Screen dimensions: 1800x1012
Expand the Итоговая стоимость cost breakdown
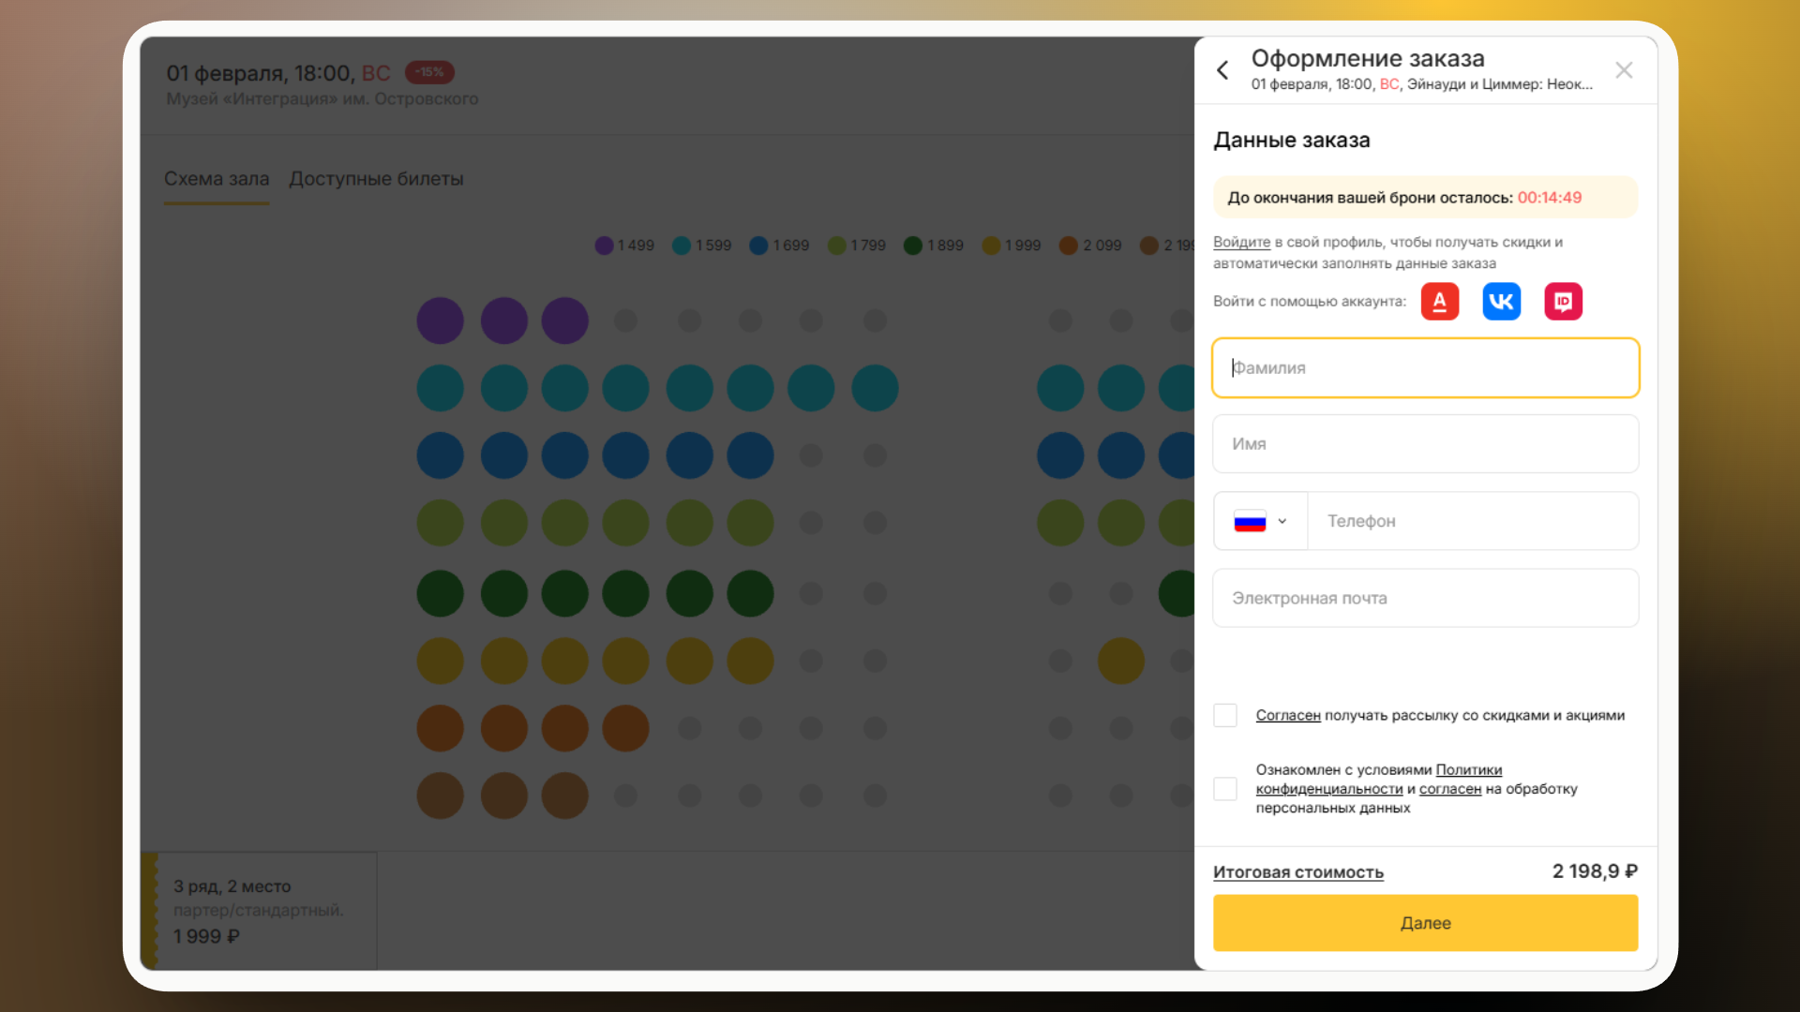pyautogui.click(x=1297, y=872)
